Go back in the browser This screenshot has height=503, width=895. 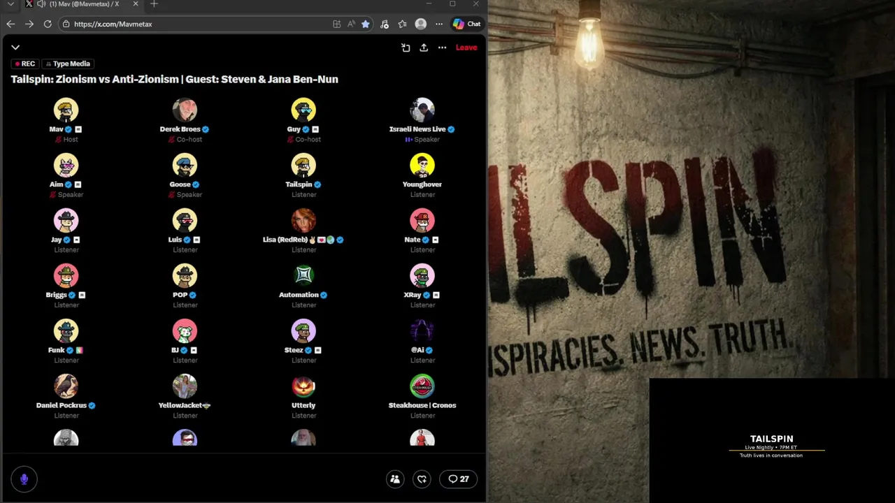click(x=10, y=24)
